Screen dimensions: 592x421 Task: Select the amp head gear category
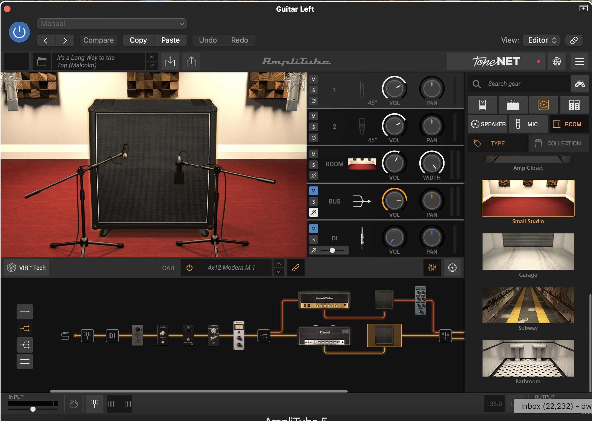(513, 105)
